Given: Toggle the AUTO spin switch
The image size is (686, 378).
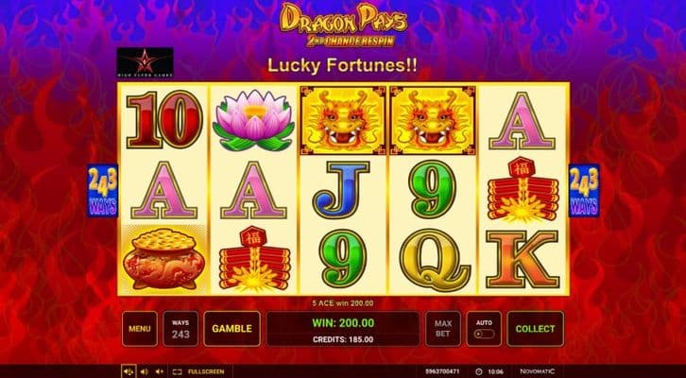Looking at the screenshot, I should click(484, 334).
